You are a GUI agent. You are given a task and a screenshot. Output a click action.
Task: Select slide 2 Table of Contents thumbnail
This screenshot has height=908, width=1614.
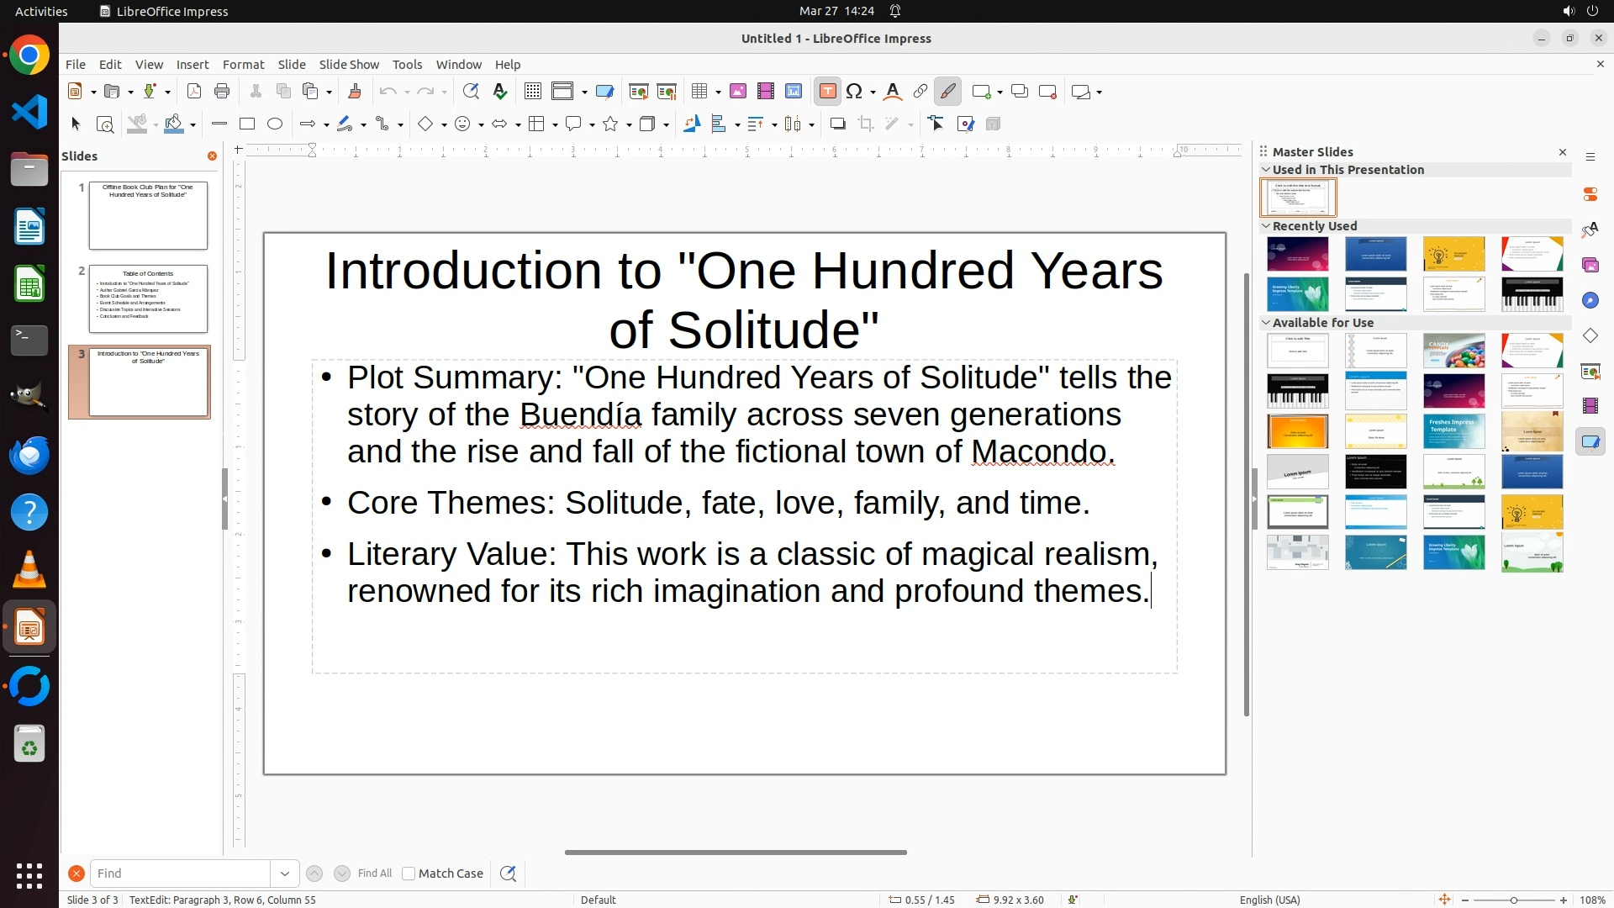[148, 298]
